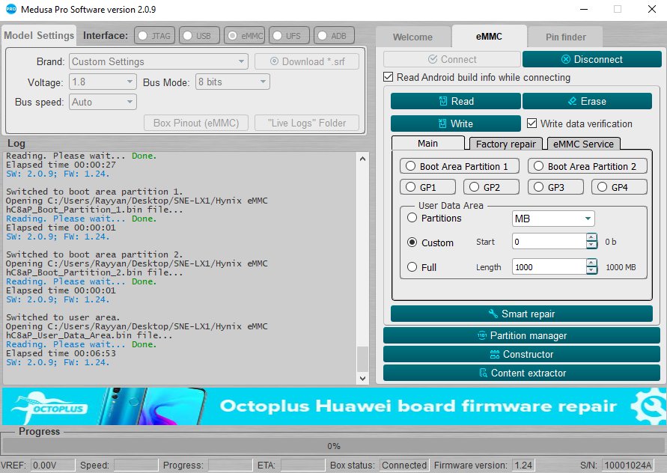Click 'Elapsed time 00:06:53' log line
This screenshot has width=667, height=473.
coord(61,353)
